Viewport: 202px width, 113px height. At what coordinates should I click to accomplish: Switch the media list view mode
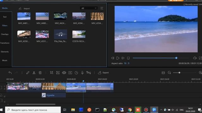[x=102, y=8]
